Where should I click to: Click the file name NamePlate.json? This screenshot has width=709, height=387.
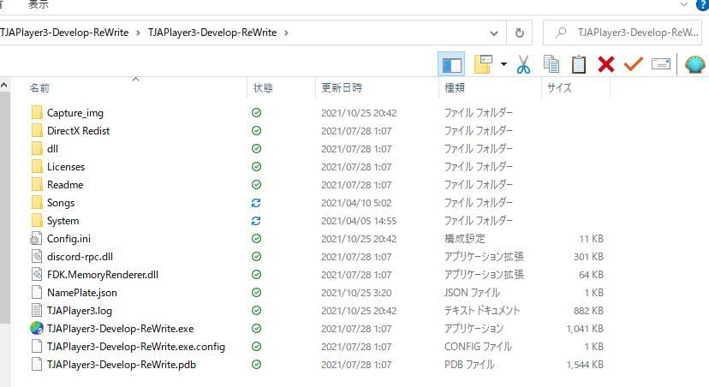pyautogui.click(x=82, y=293)
